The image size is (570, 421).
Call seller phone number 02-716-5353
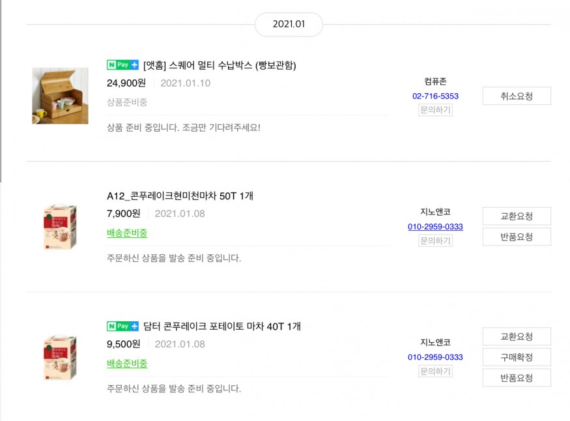(435, 96)
